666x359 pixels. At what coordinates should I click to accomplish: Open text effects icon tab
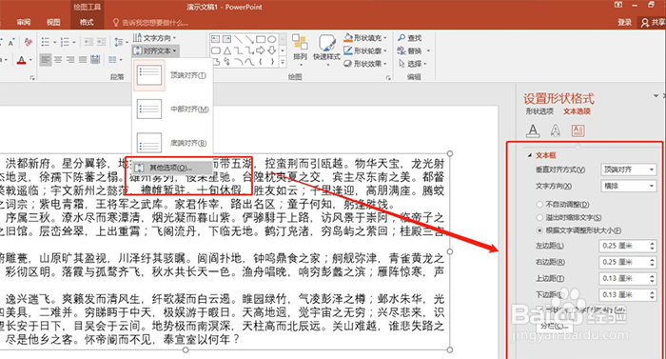(x=555, y=130)
